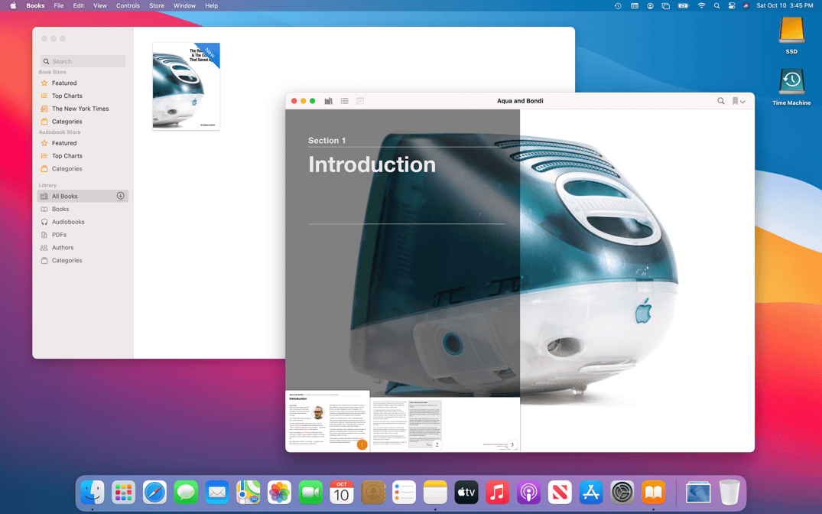Launch FaceTime from the Dock

tap(310, 493)
